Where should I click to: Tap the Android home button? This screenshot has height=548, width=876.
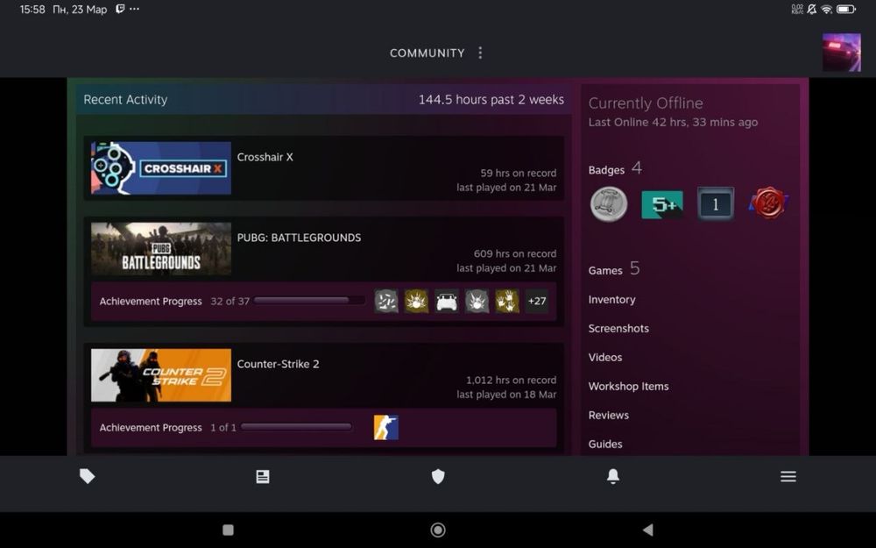pos(438,530)
